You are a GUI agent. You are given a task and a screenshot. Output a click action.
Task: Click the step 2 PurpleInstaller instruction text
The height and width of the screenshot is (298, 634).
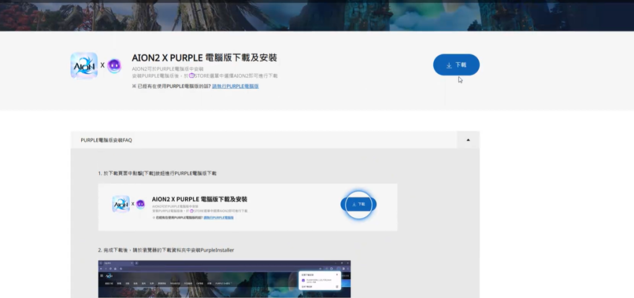pyautogui.click(x=165, y=250)
